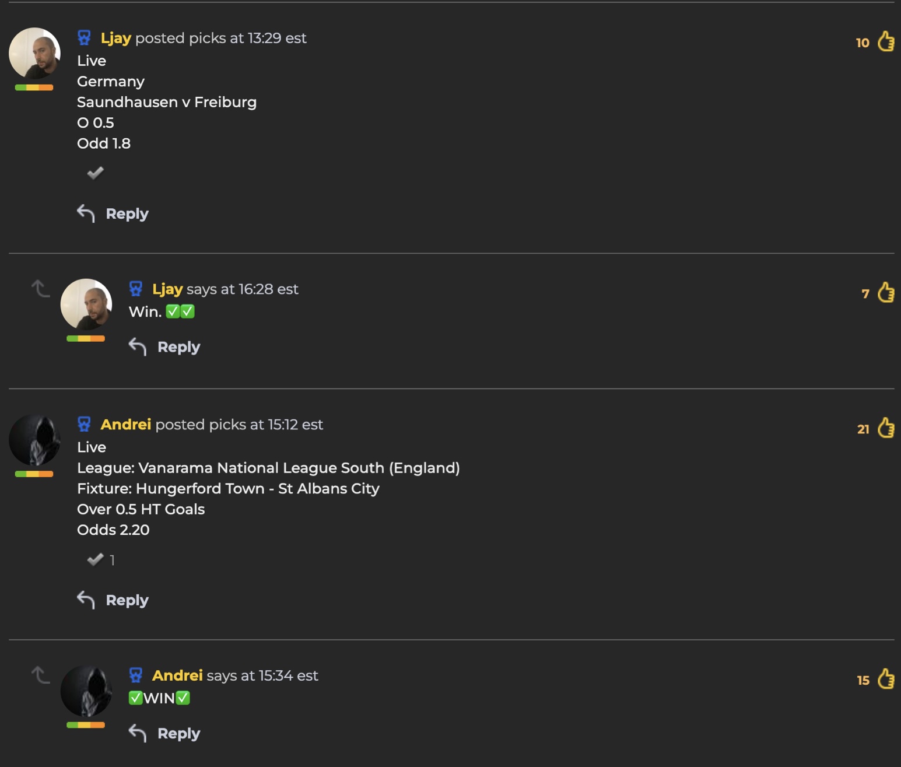Screen dimensions: 901x767
Task: Thumbs-up Andrei's WIN reply at 15:34
Action: point(886,679)
